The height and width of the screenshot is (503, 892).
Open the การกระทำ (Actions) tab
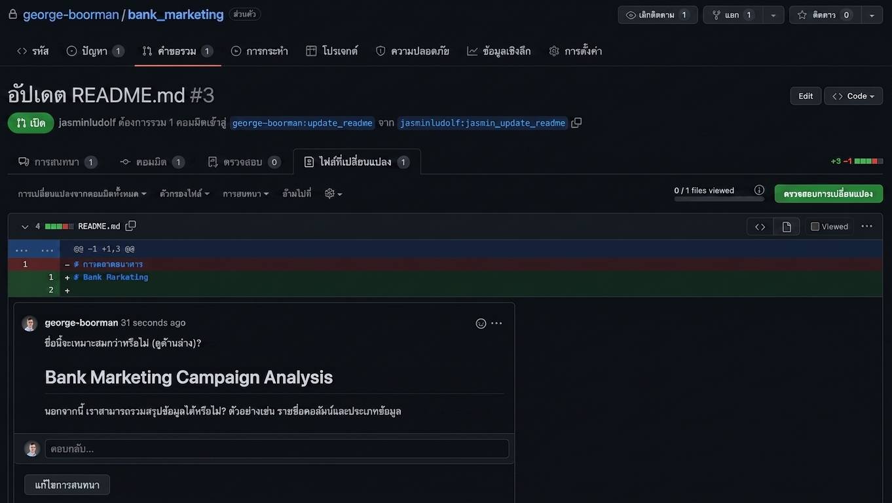[x=259, y=51]
